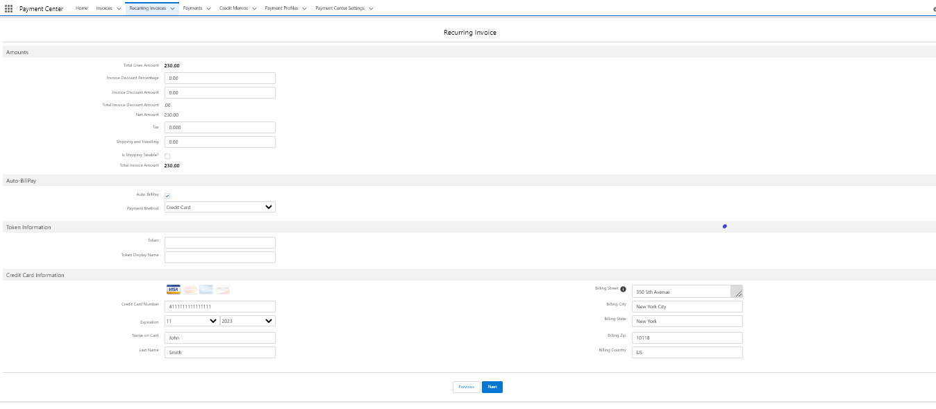Click the Discover card logo
The height and width of the screenshot is (409, 936).
(223, 290)
